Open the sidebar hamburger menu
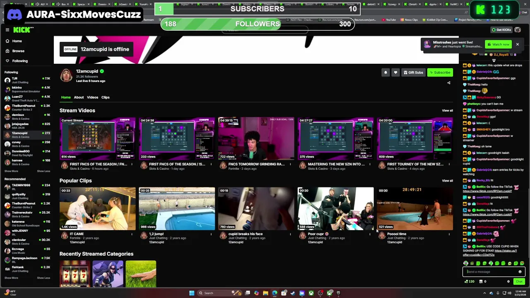530x298 pixels. (7, 30)
